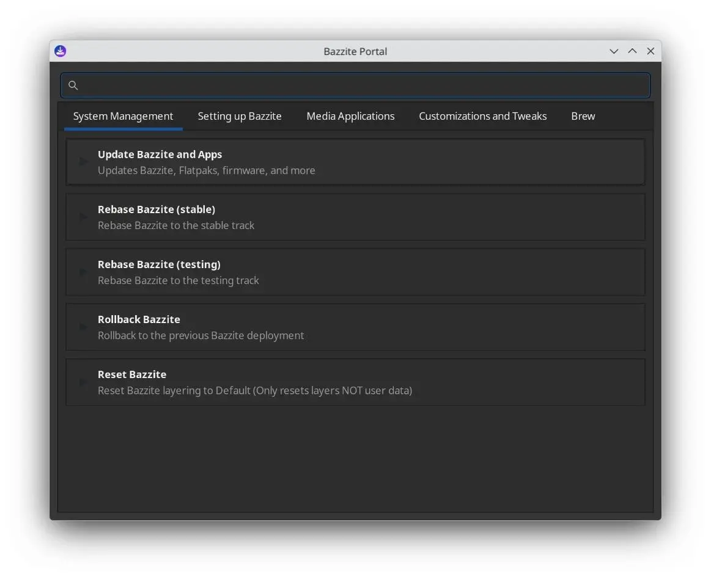
Task: Minimize the Bazzite Portal window
Action: pos(614,51)
